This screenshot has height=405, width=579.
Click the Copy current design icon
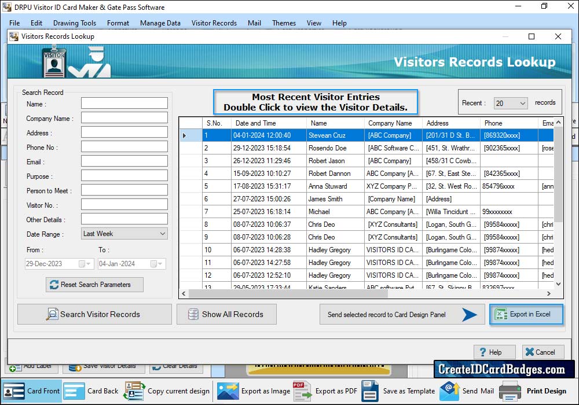pos(134,391)
